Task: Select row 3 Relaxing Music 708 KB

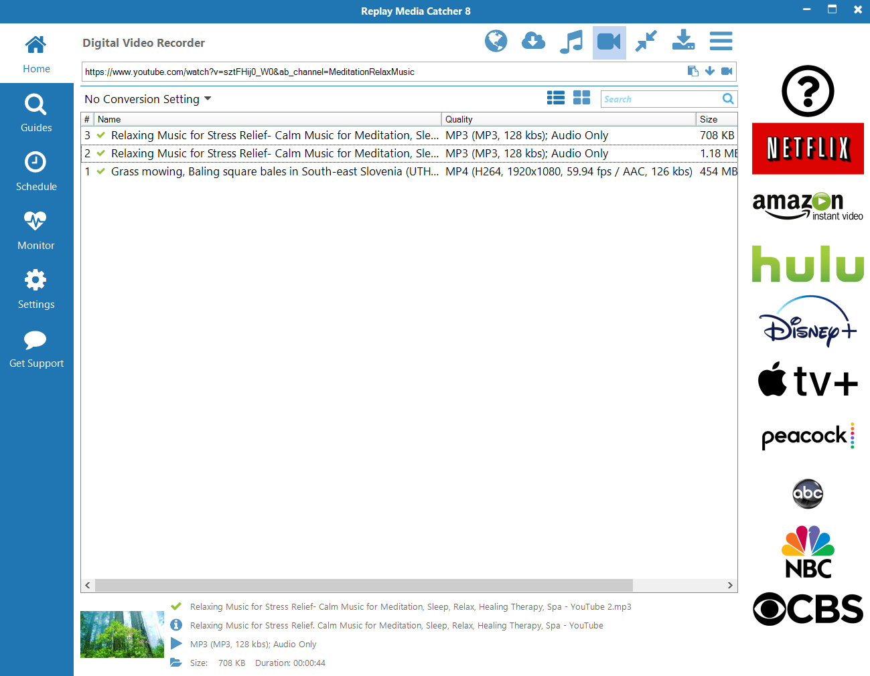Action: (409, 135)
